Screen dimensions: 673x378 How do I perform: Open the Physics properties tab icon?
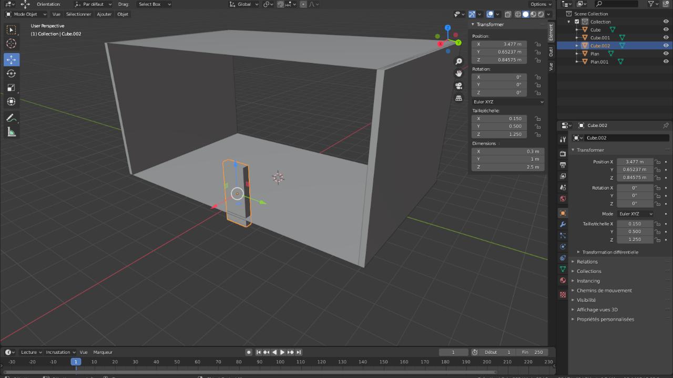563,247
